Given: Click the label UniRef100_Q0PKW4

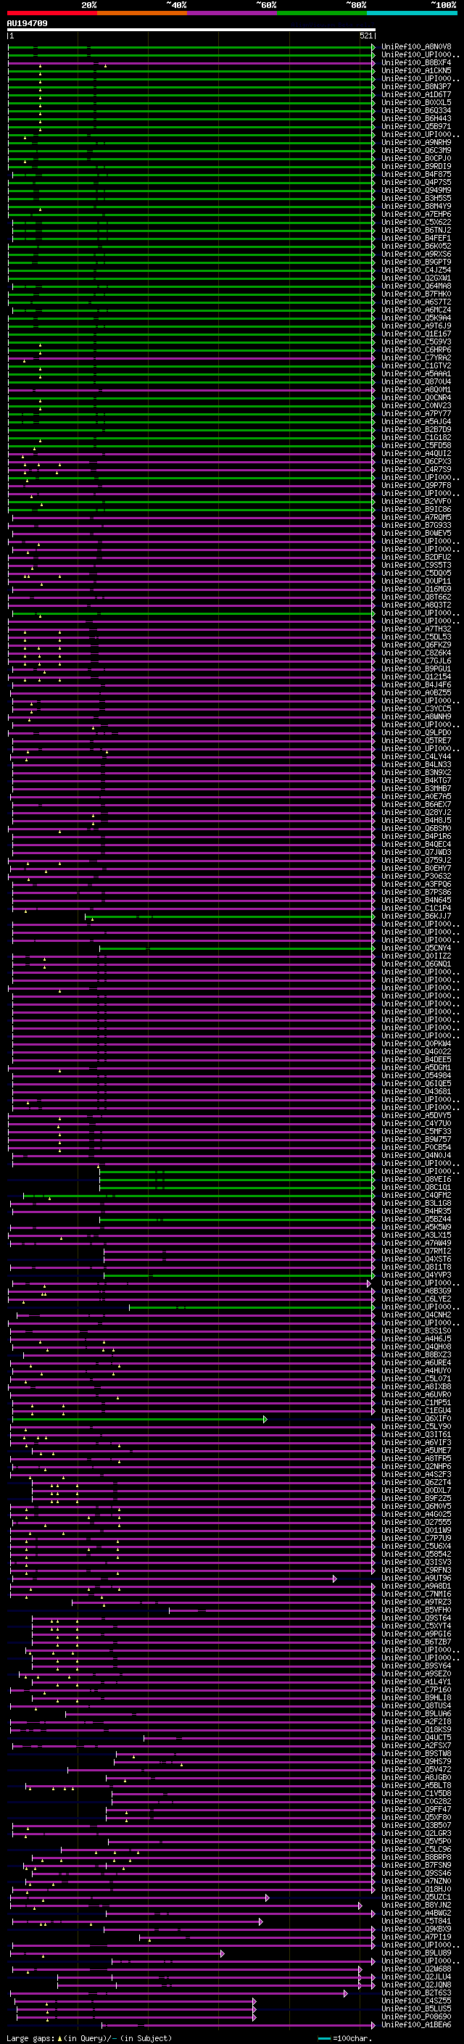Looking at the screenshot, I should [x=416, y=1043].
